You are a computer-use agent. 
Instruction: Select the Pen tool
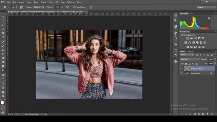click(x=3, y=75)
